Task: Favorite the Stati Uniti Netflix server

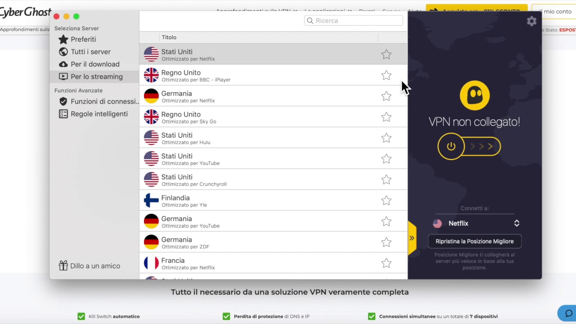Action: (386, 54)
